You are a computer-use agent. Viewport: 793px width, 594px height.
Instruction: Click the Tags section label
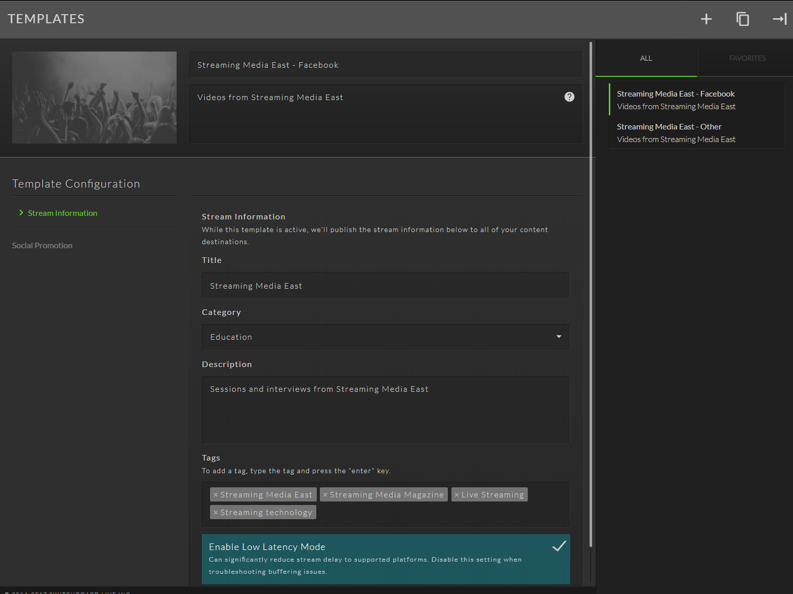pos(211,458)
